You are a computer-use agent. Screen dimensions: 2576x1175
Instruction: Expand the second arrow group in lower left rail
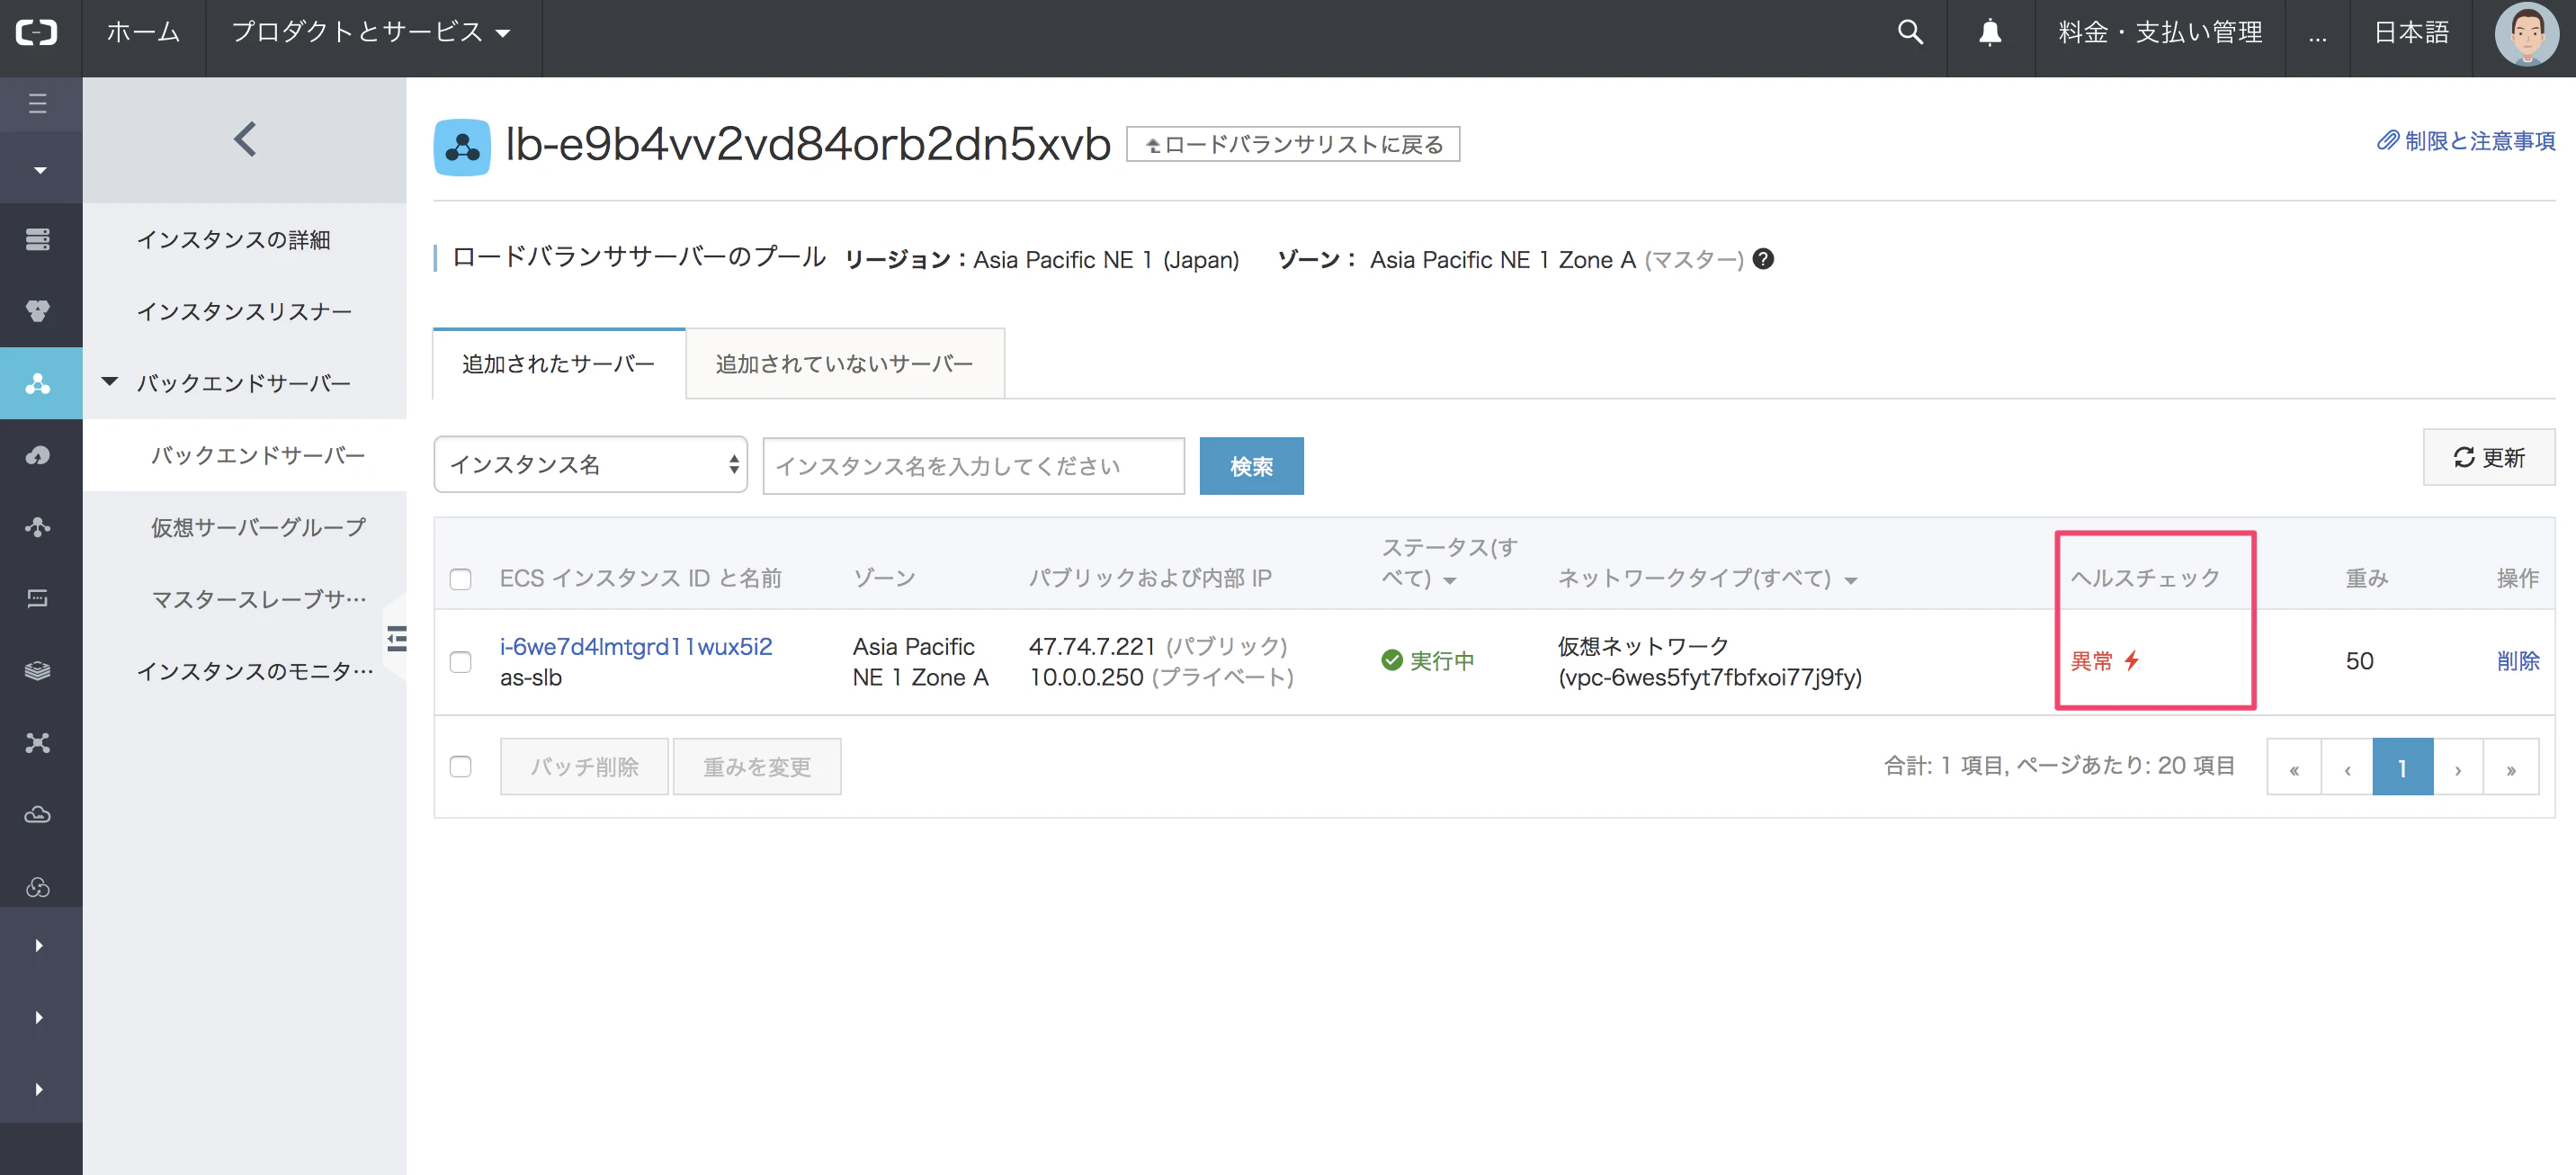[x=38, y=1017]
